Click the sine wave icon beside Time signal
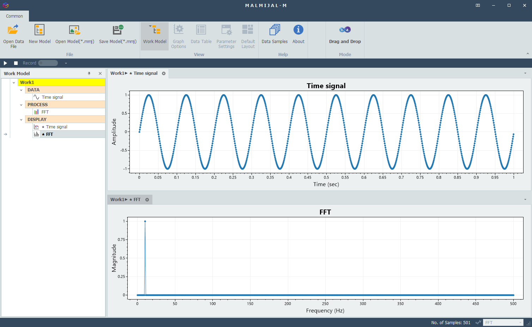The image size is (532, 327). click(x=36, y=97)
